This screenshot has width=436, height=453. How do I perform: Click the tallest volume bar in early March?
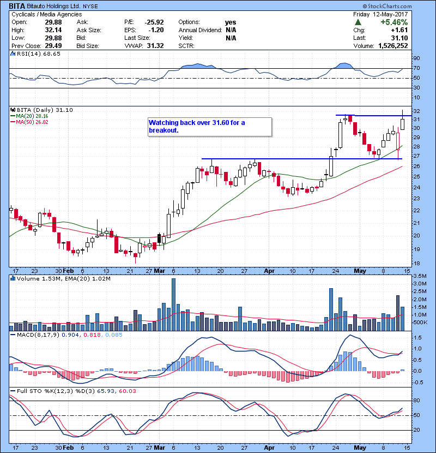(x=173, y=305)
